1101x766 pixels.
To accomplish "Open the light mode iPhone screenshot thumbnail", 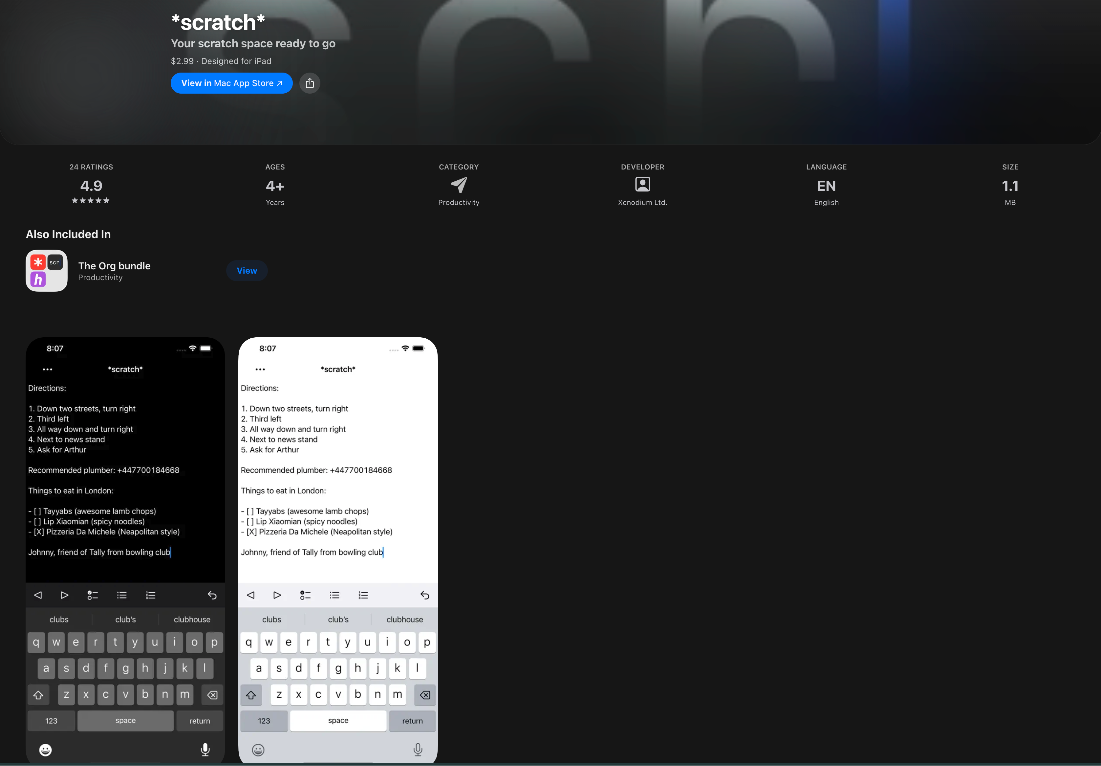I will coord(338,480).
